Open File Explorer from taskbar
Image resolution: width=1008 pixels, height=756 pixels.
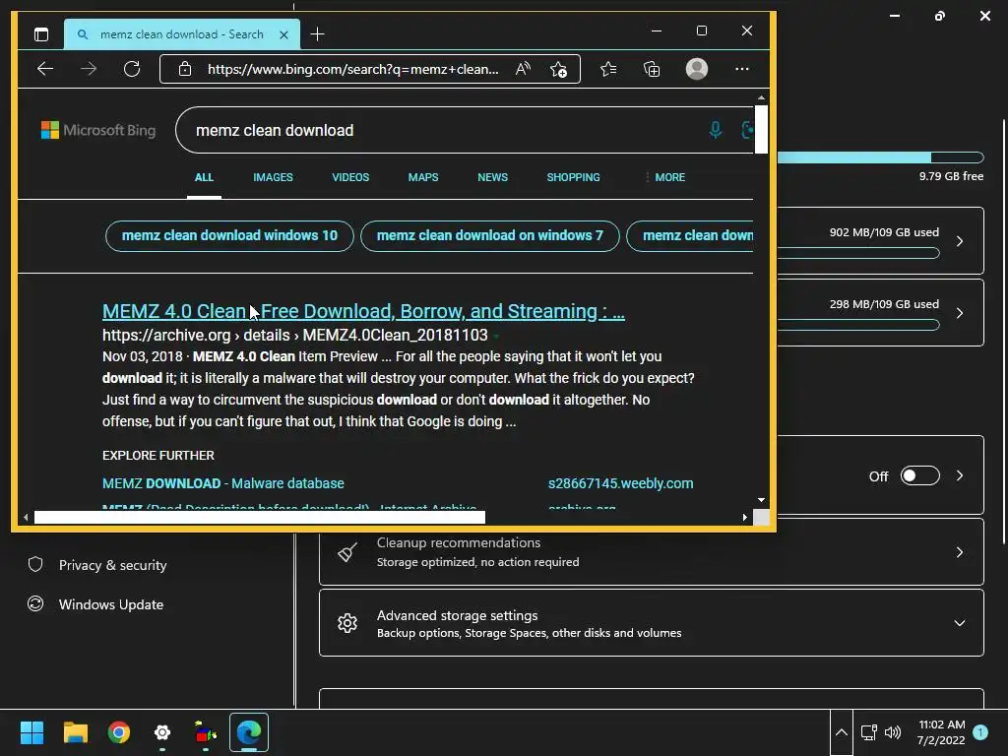point(75,732)
